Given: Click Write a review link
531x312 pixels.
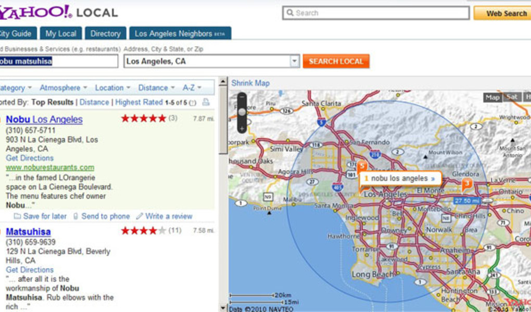Looking at the screenshot, I should (x=164, y=216).
